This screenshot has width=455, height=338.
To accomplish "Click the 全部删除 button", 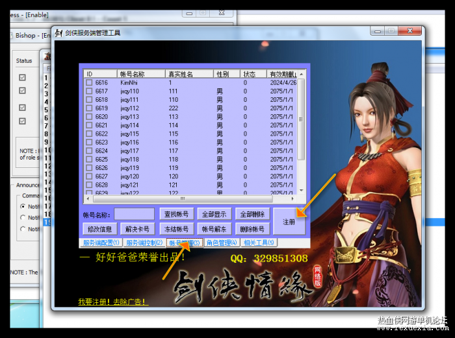I will [x=252, y=214].
